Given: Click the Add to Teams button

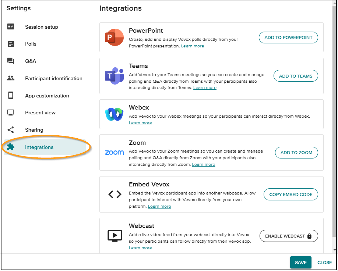Looking at the screenshot, I should (296, 76).
